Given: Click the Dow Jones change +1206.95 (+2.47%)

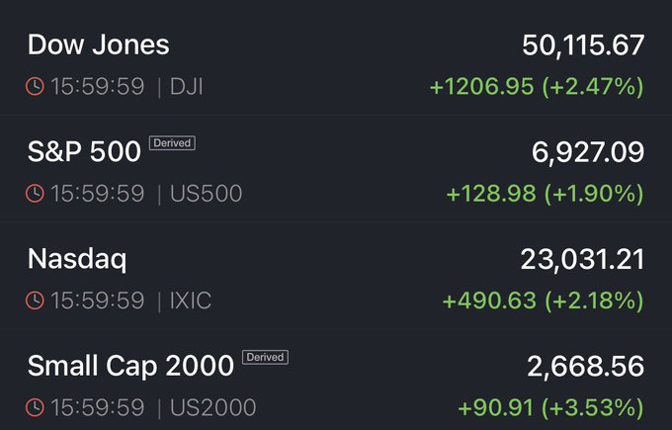Looking at the screenshot, I should [537, 87].
